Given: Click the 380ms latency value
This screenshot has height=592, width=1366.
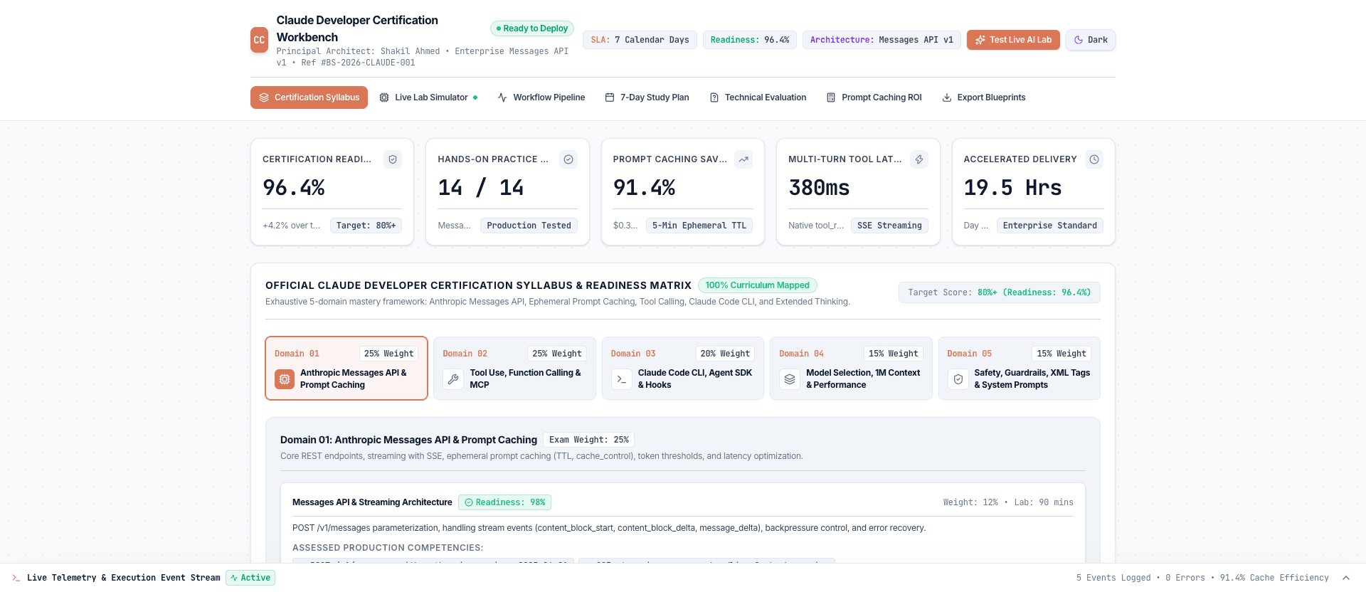Looking at the screenshot, I should (819, 188).
